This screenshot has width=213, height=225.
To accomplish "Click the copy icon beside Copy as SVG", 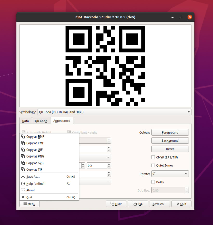I will 23,163.
